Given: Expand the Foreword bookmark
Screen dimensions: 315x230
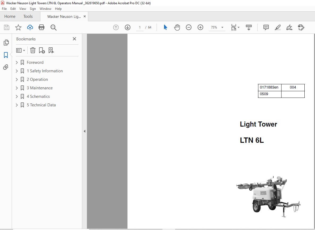Looking at the screenshot, I should [x=17, y=62].
